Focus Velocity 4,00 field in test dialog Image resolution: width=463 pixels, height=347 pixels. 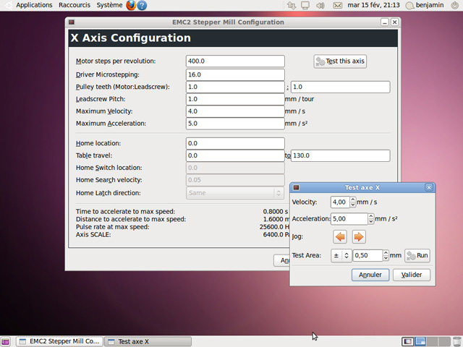pos(341,202)
